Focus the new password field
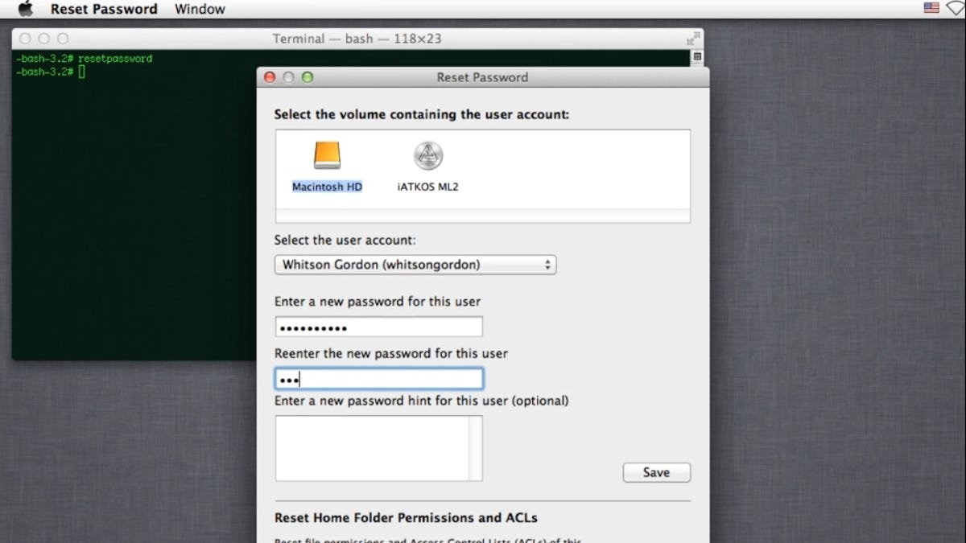 [x=378, y=327]
